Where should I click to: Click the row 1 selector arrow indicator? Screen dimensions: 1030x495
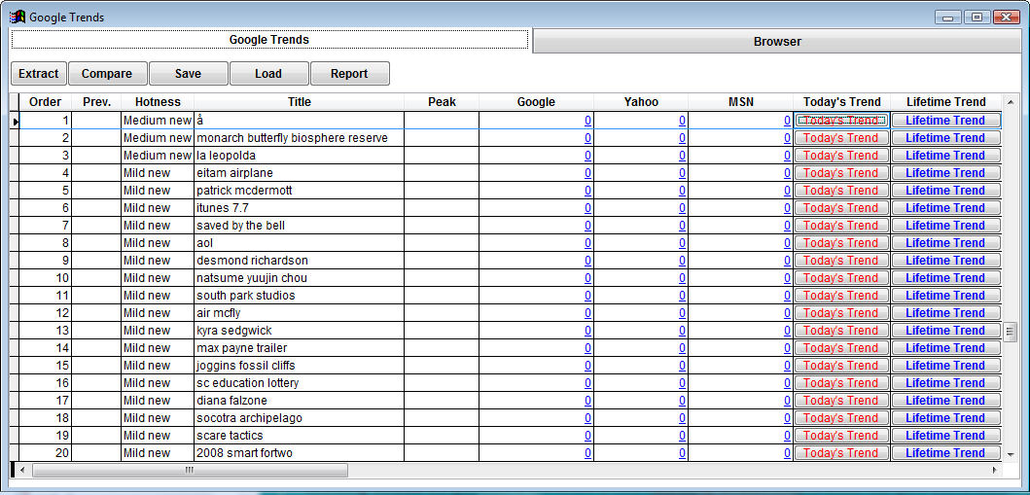point(16,121)
